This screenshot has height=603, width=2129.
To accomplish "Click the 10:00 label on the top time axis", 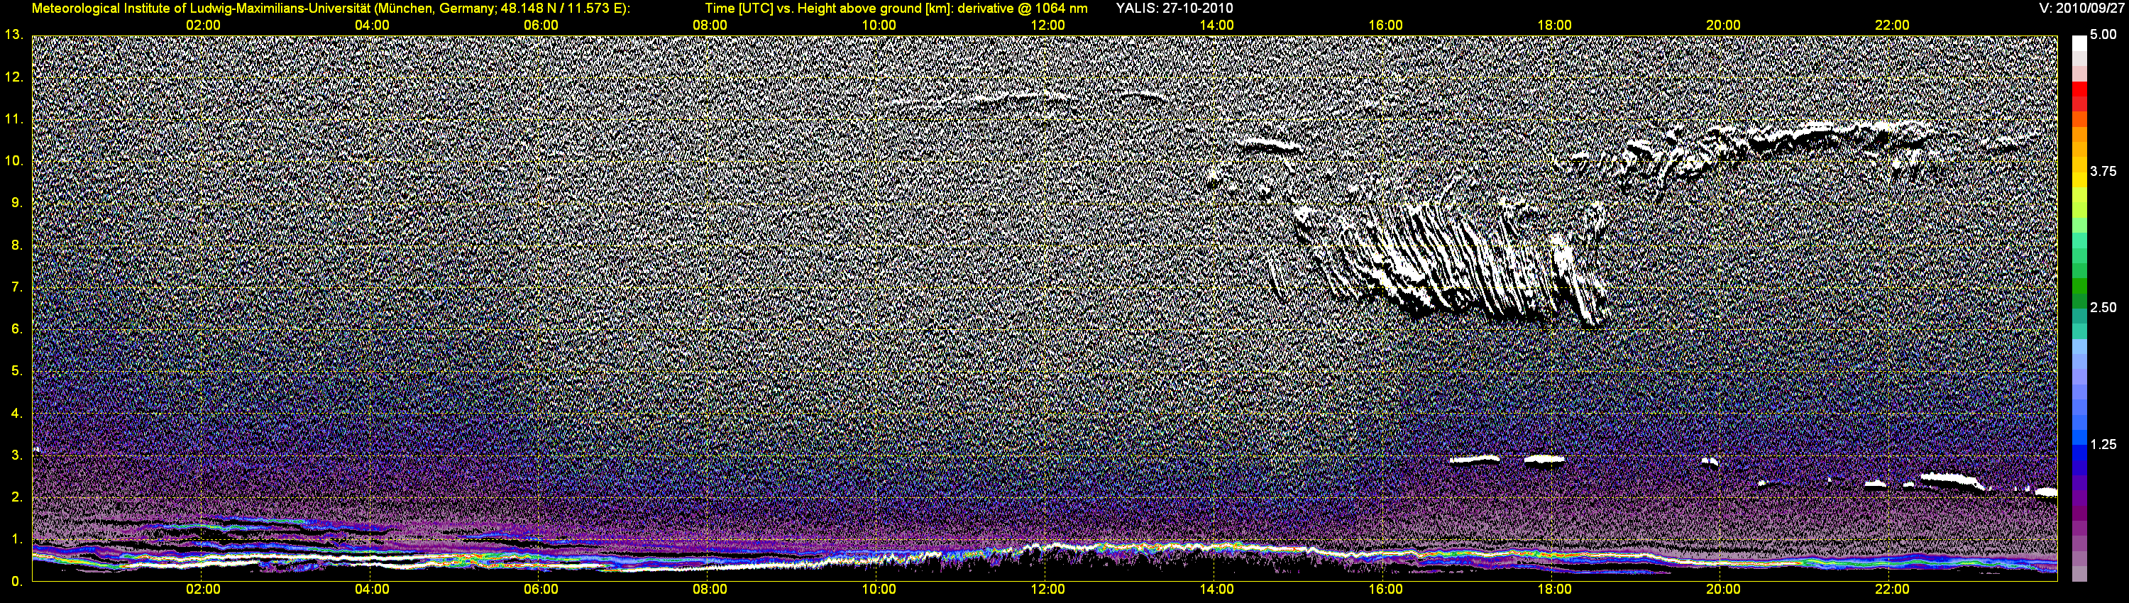I will click(x=879, y=26).
